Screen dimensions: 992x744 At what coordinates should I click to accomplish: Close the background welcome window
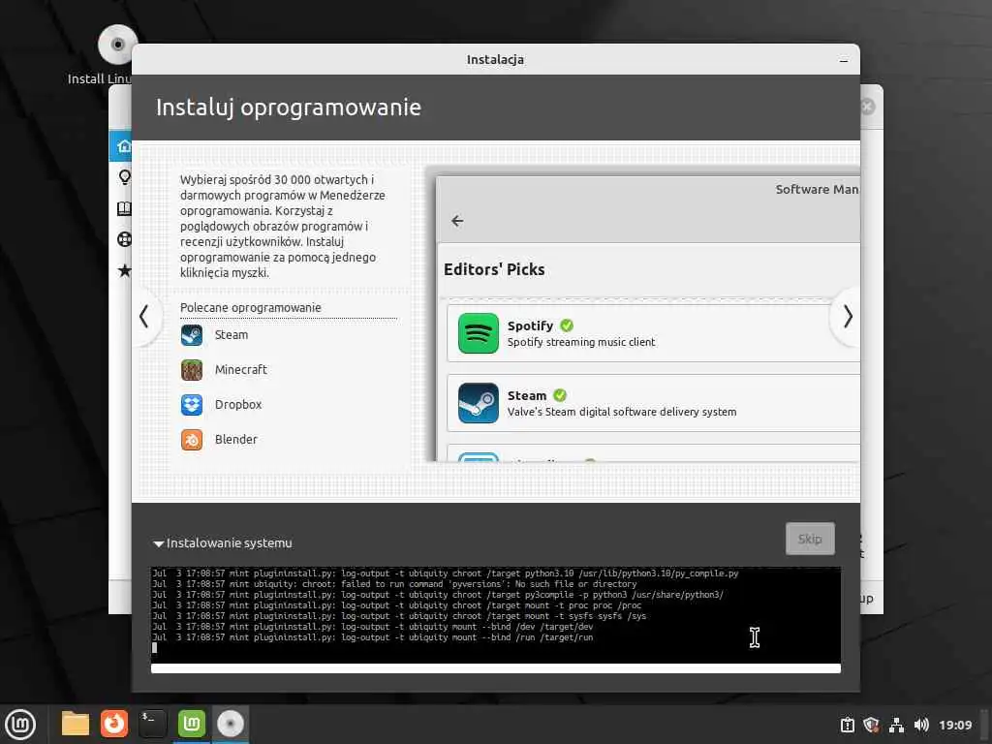click(x=867, y=107)
